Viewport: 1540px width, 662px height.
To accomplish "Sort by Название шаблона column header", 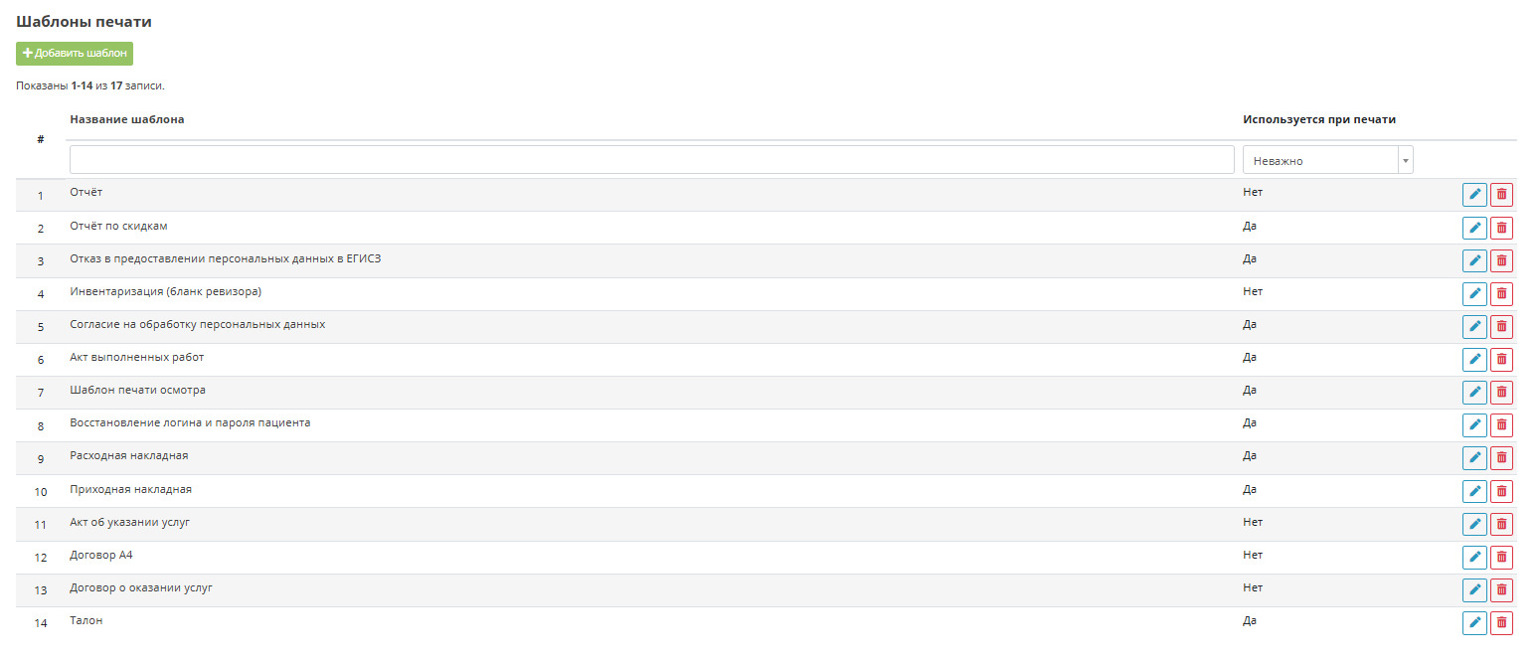I will (127, 119).
